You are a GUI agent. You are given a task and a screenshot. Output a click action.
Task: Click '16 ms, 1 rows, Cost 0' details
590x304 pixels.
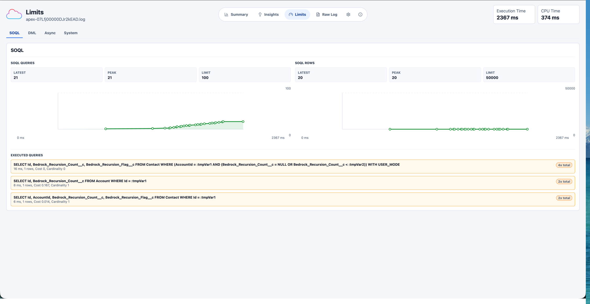pyautogui.click(x=39, y=169)
